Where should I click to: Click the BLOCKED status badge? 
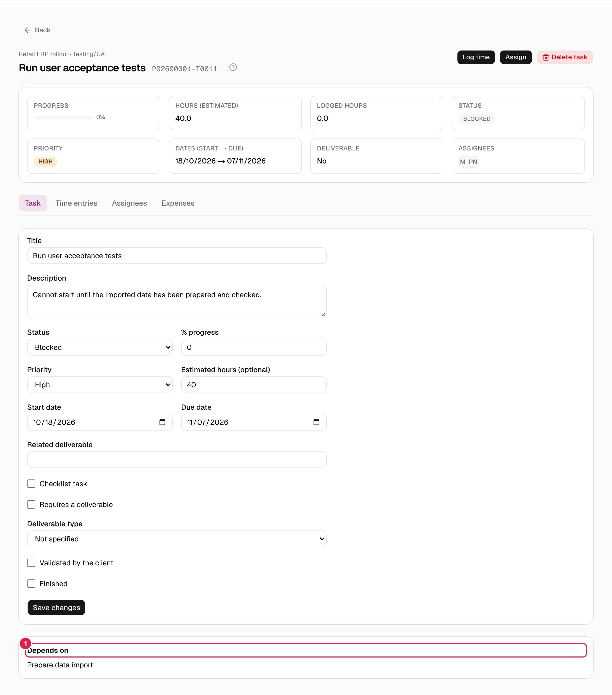(x=476, y=119)
